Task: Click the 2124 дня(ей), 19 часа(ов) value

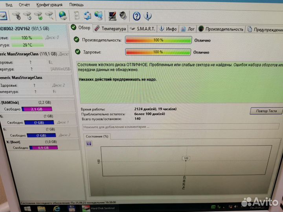Action: (x=155, y=109)
